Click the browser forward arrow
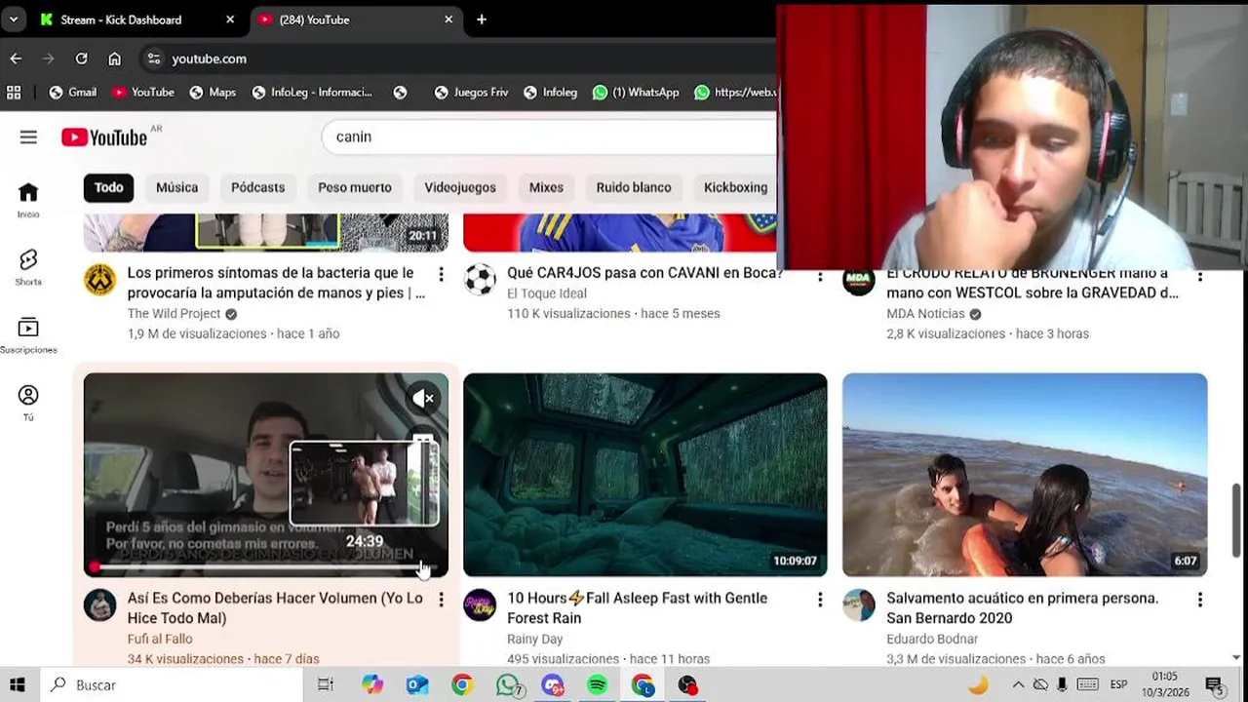The width and height of the screenshot is (1248, 702). point(49,58)
